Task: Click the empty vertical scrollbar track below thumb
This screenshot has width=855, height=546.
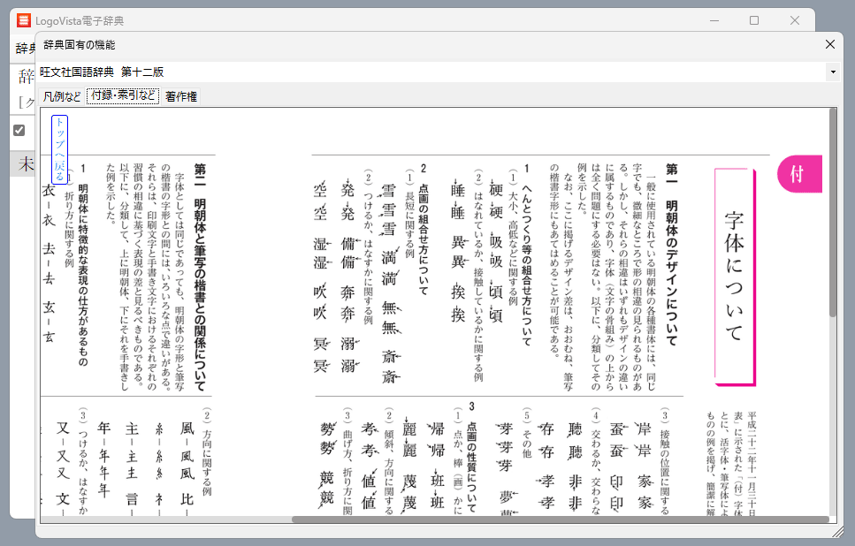Action: pos(832,415)
